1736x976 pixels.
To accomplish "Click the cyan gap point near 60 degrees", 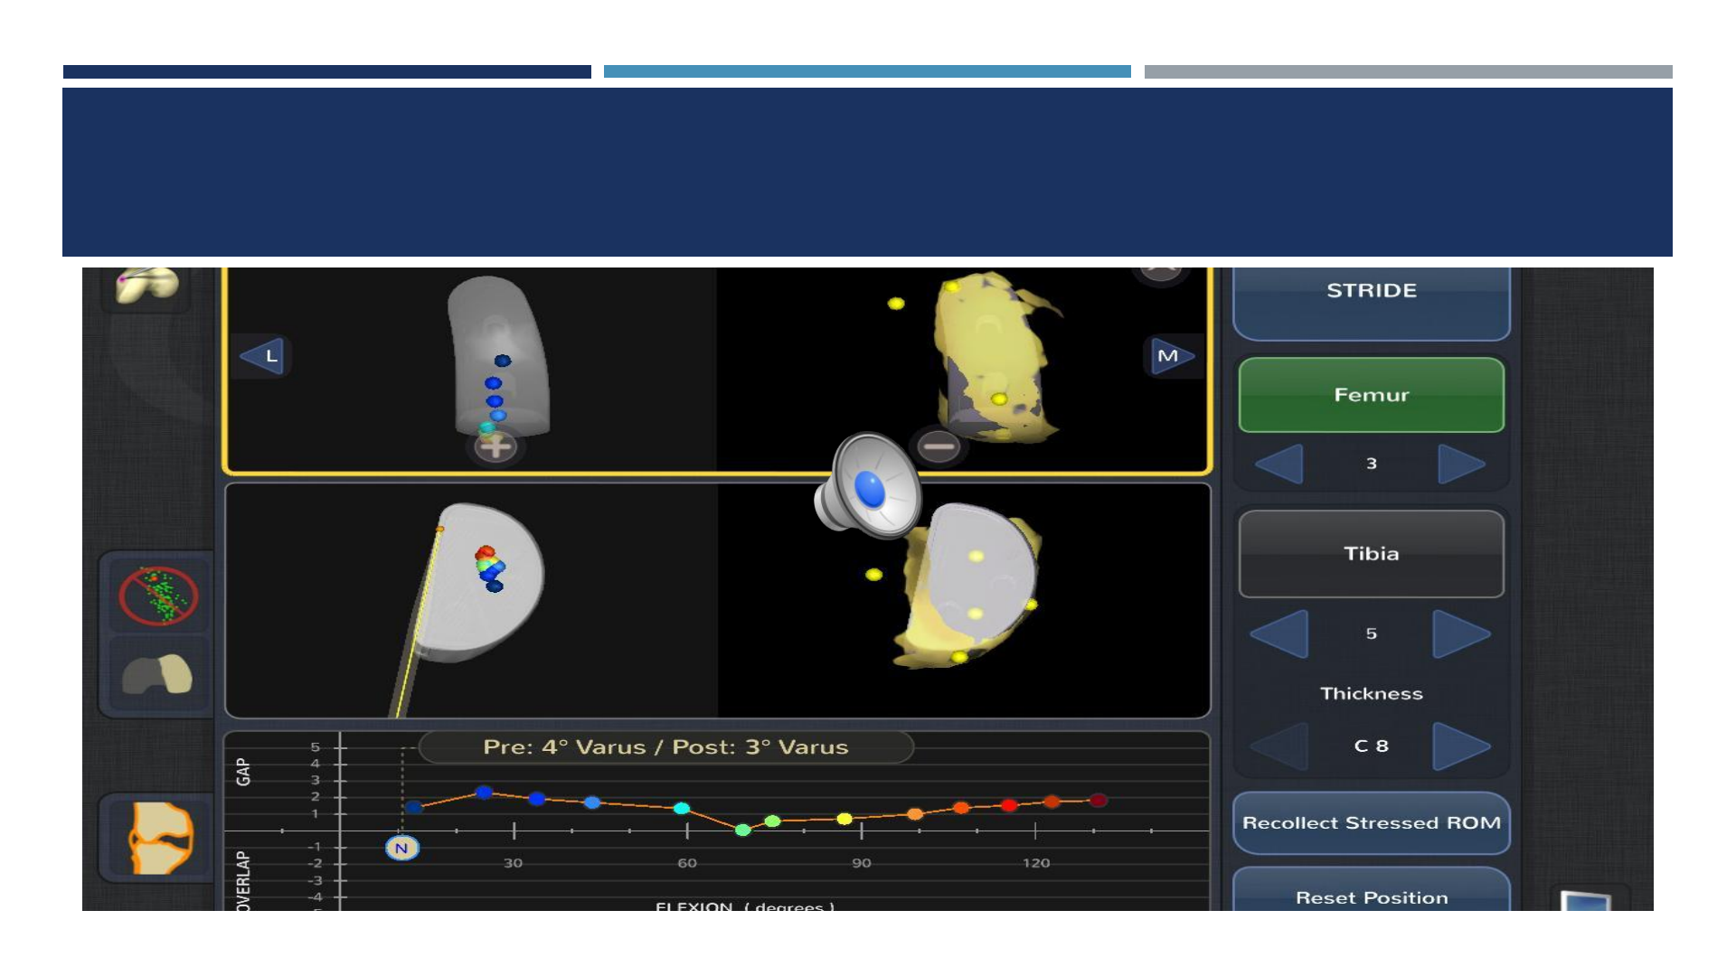I will click(682, 808).
